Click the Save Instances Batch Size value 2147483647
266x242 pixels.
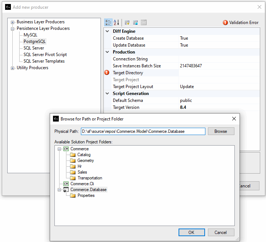[x=219, y=66]
